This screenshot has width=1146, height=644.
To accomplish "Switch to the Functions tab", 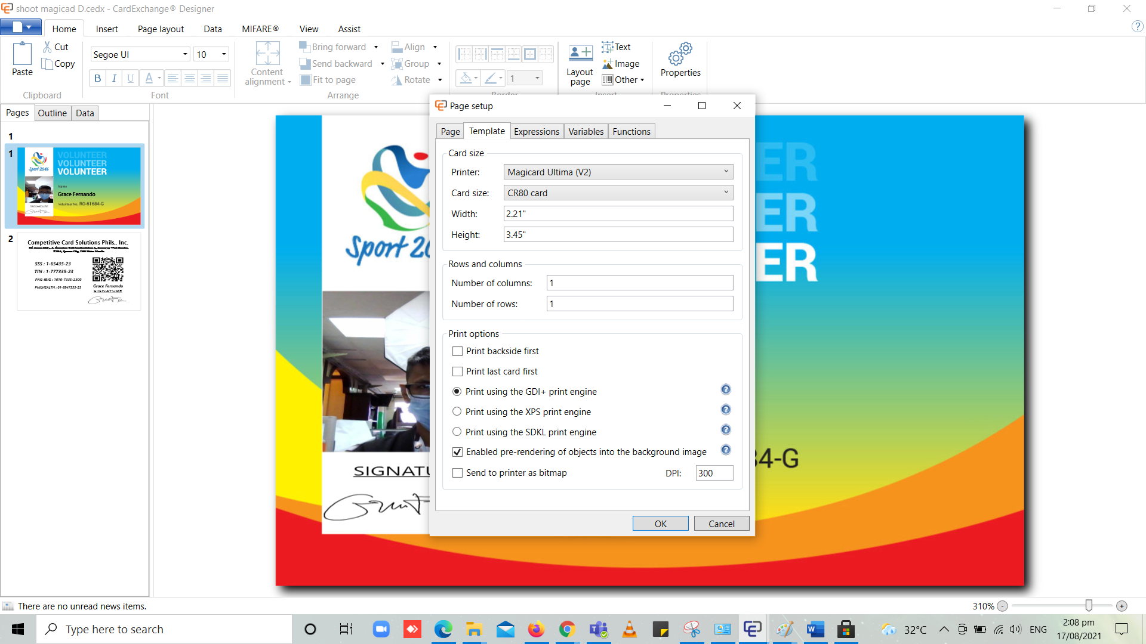I will click(631, 131).
